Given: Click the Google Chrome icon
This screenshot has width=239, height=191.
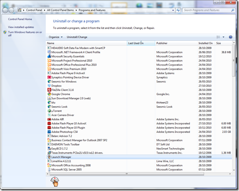Looking at the screenshot, I should [49, 94].
